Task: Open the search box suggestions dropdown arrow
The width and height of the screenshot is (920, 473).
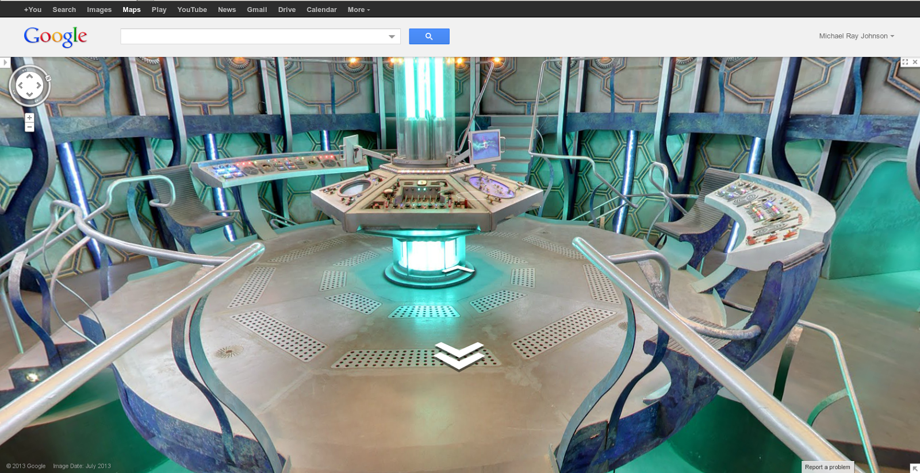Action: coord(392,36)
